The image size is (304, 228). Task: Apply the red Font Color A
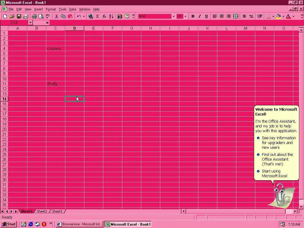coord(289,16)
